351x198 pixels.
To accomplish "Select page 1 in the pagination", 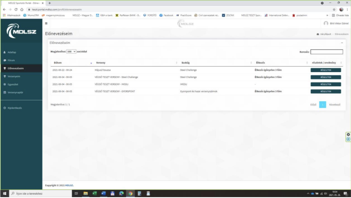I will coord(322,104).
